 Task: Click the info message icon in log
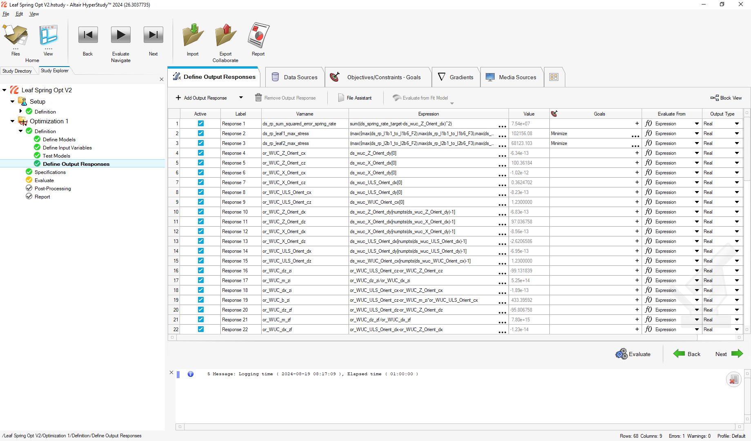[x=191, y=374]
